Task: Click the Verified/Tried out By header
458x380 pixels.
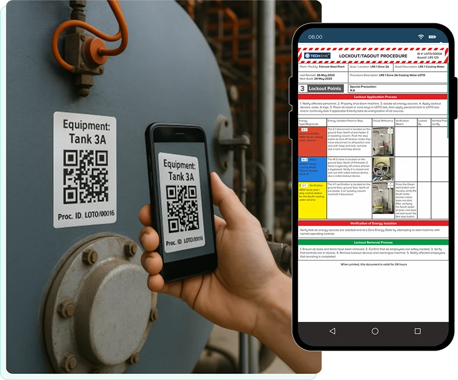Action: (440, 122)
